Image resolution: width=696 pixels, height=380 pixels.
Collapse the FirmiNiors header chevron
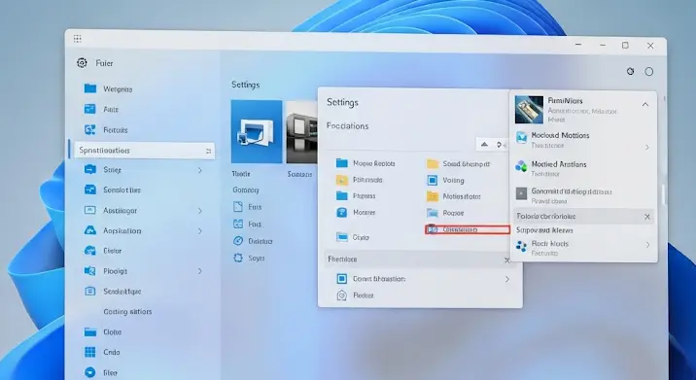[x=644, y=105]
